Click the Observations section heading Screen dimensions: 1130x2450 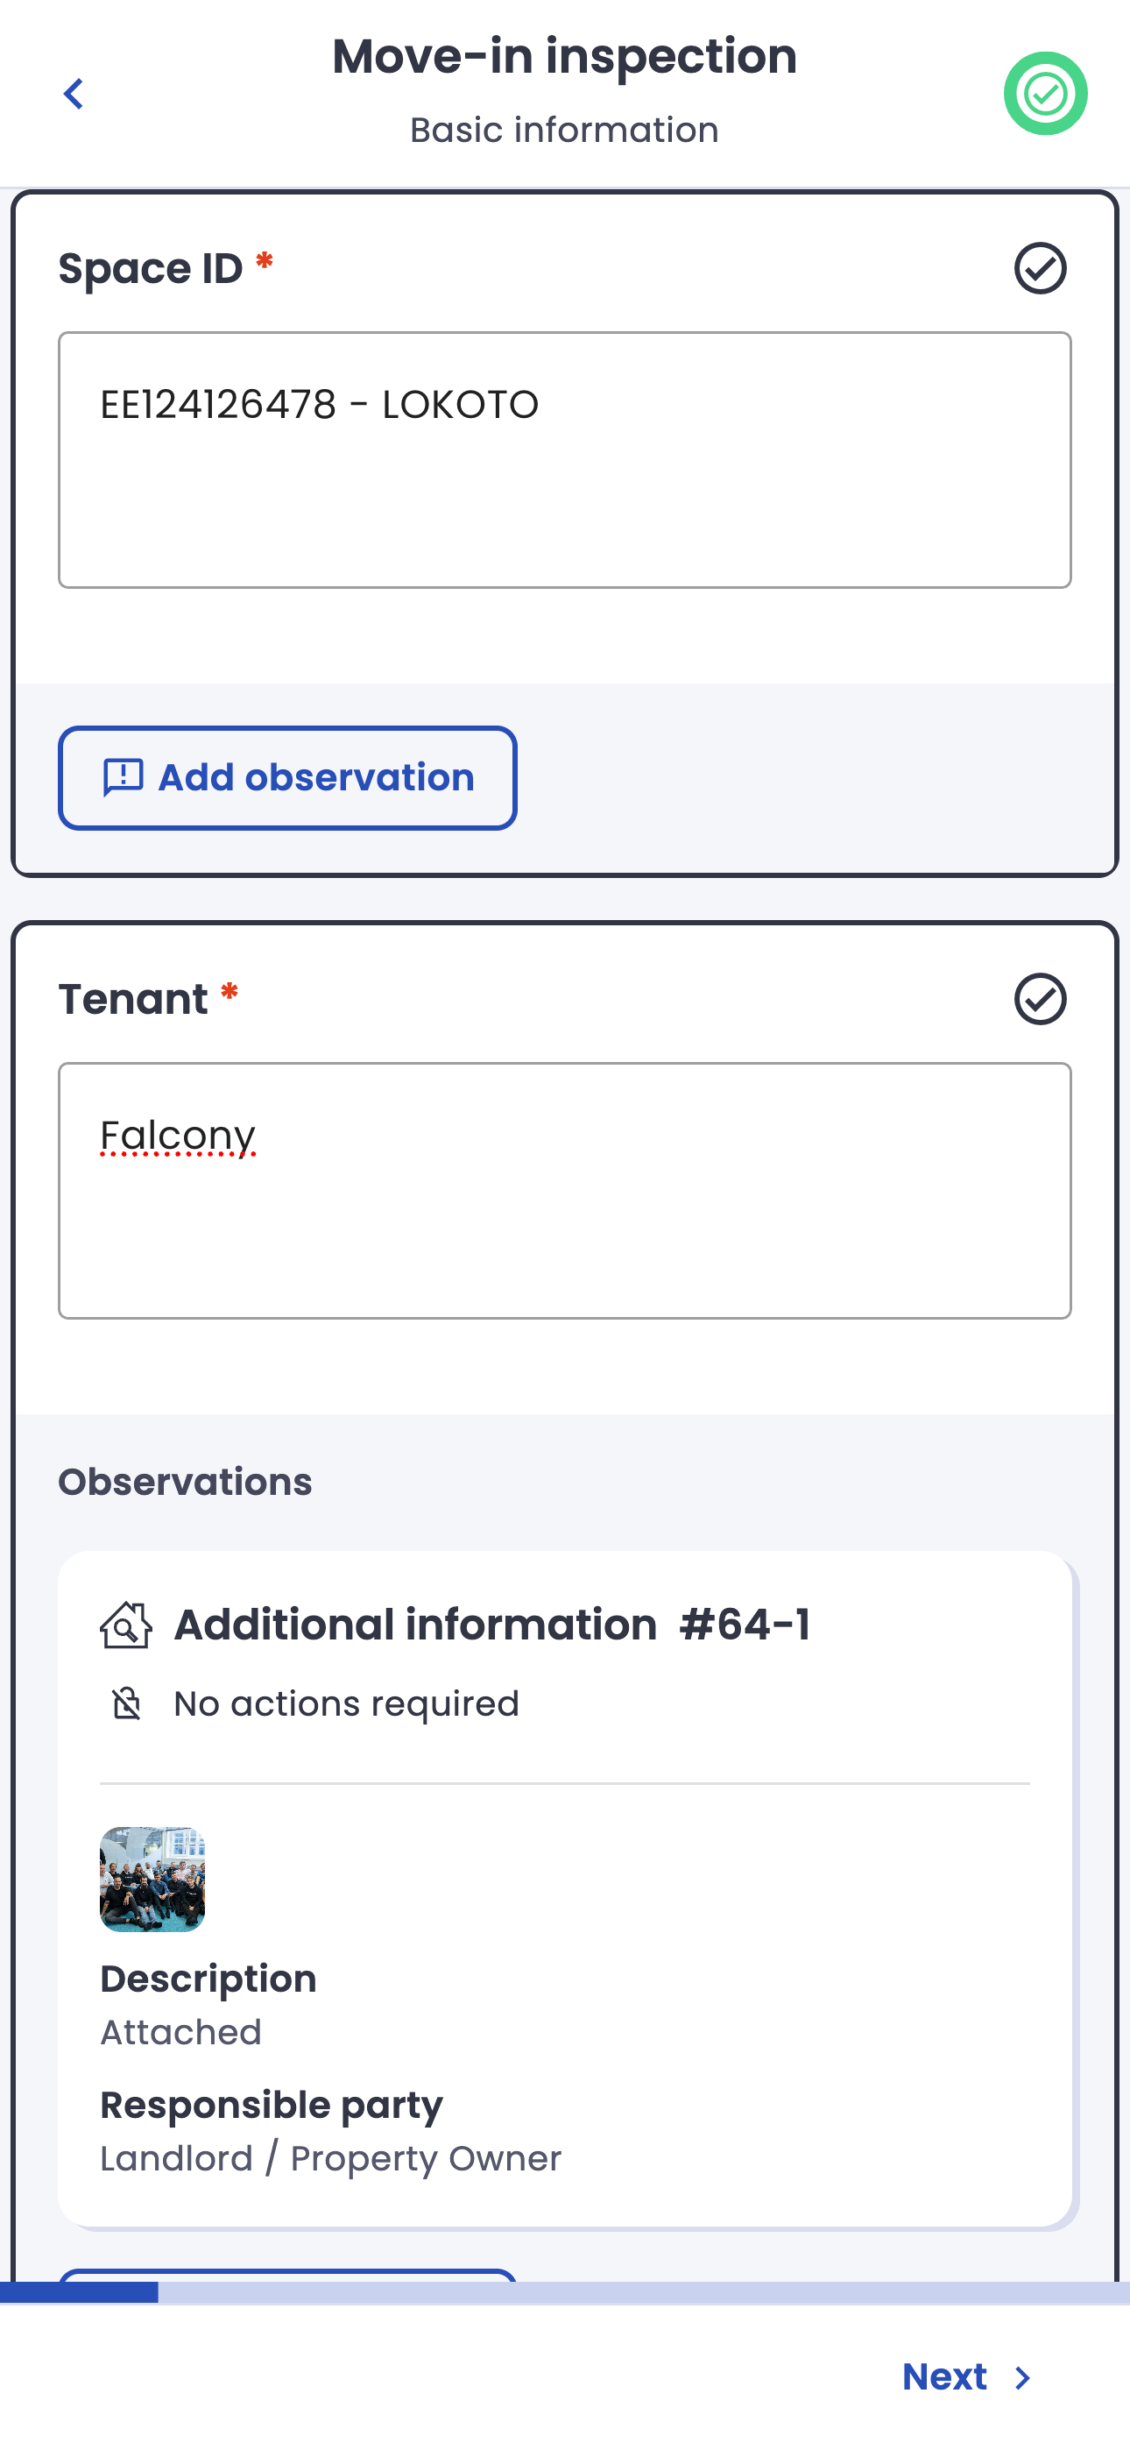click(186, 1482)
